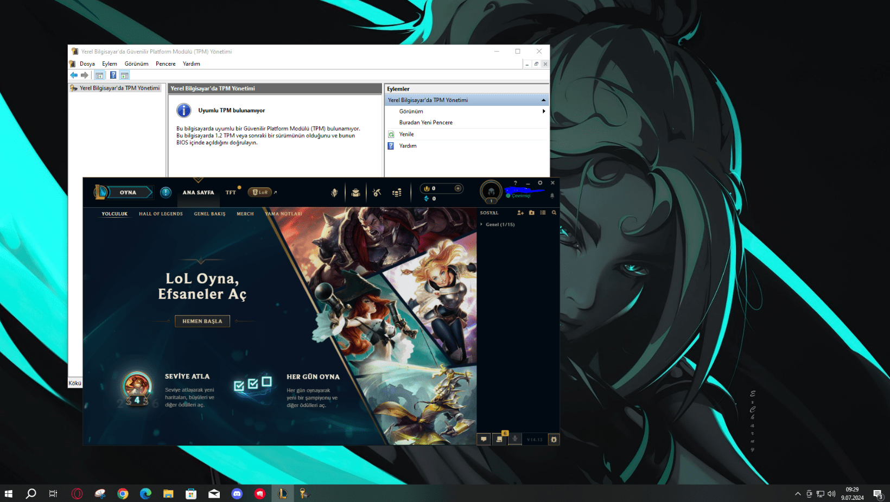Click the bug report icon
This screenshot has height=502, width=890.
point(554,439)
